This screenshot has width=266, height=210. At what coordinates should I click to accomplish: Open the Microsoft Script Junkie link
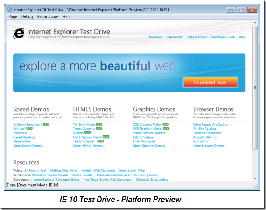[152, 179]
